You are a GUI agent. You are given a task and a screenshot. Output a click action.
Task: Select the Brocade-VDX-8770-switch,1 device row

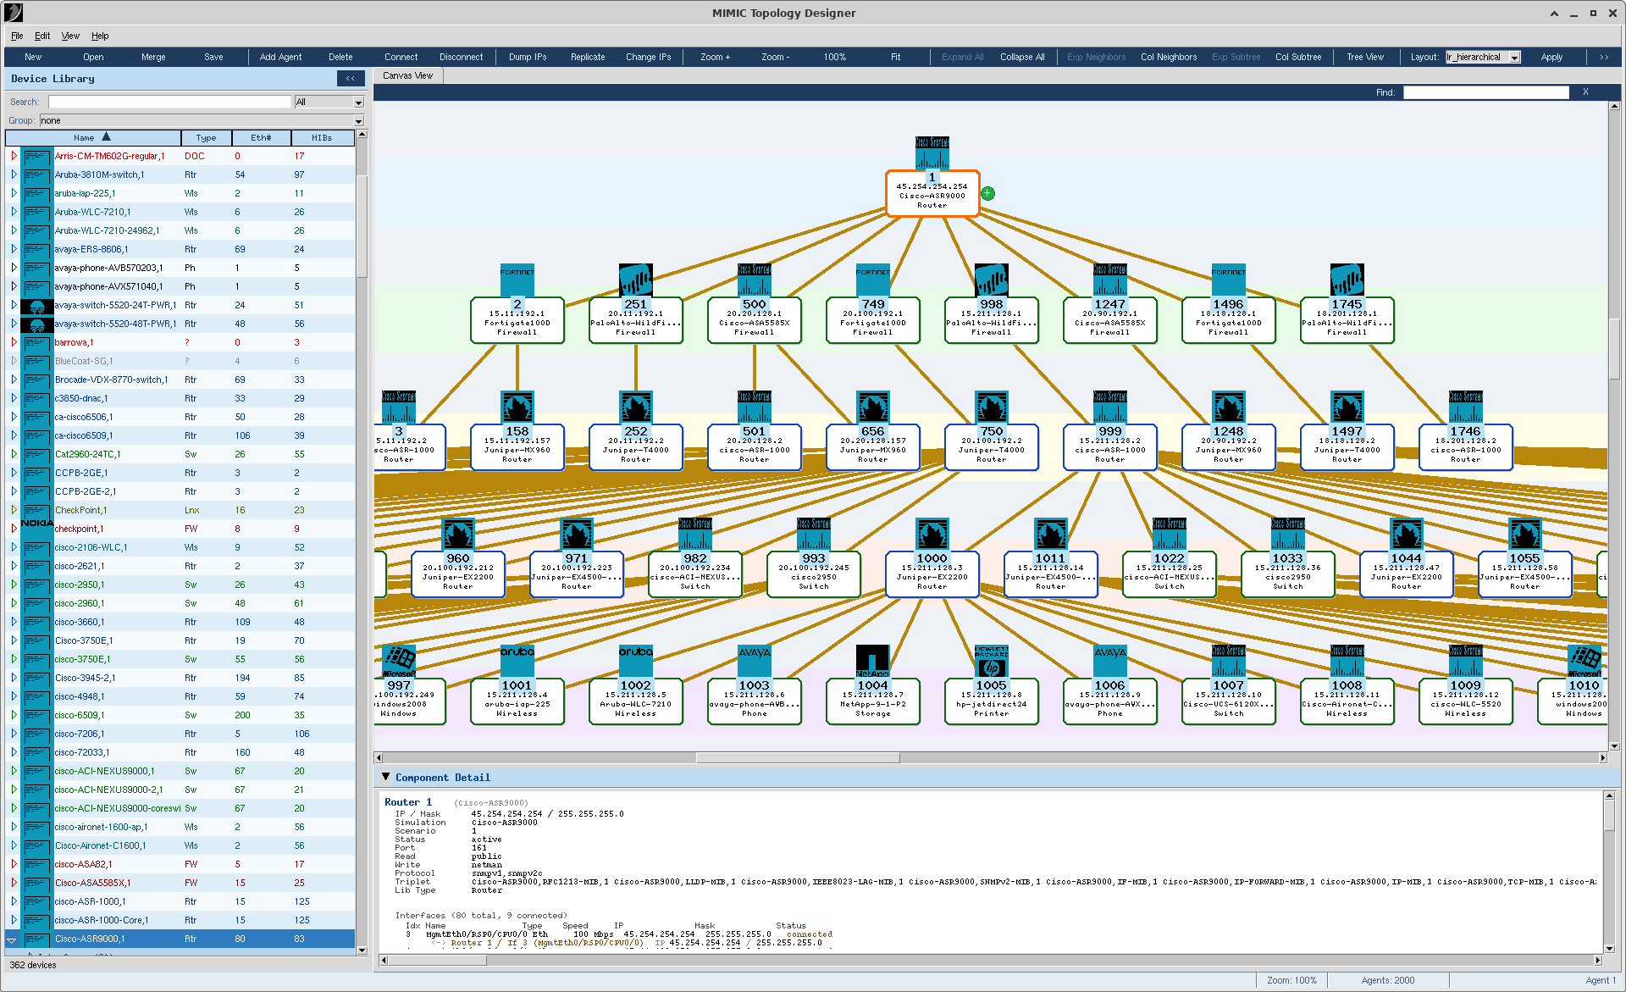pos(180,380)
